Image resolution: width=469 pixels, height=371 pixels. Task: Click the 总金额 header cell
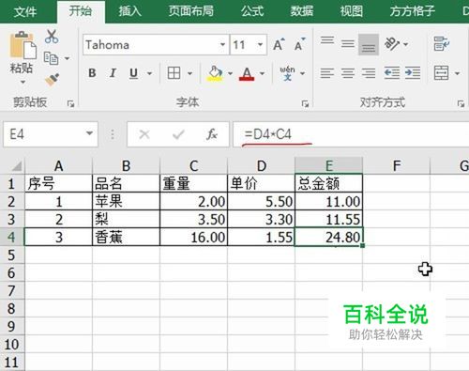(x=328, y=183)
